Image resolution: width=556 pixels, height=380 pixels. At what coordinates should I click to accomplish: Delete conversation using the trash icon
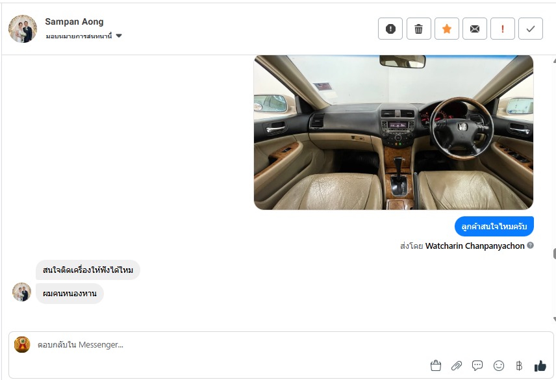(x=418, y=29)
